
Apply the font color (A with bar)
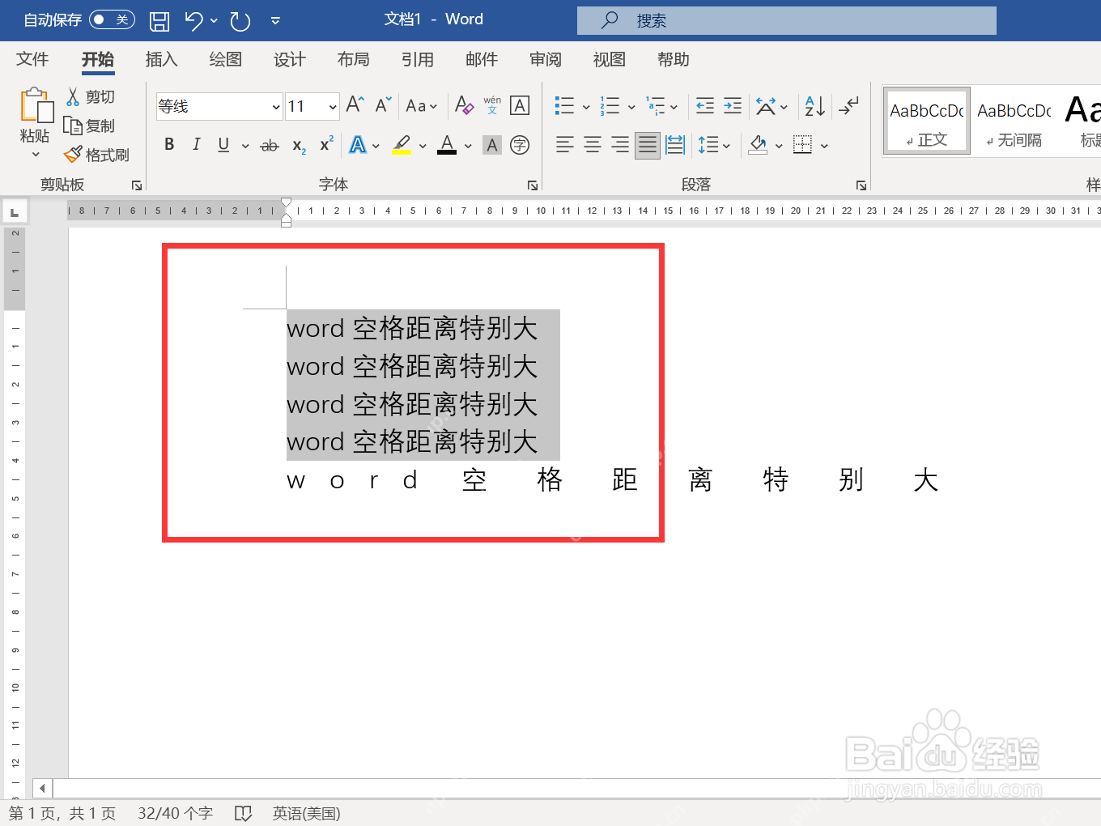(447, 145)
